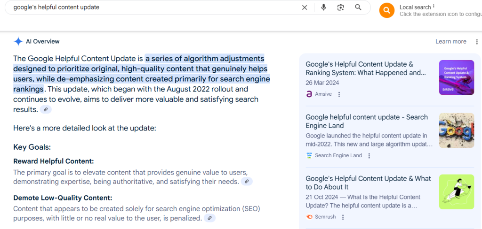Click the highlighted 'a series of algorithm adjustments' text
The height and width of the screenshot is (229, 482).
[x=205, y=58]
